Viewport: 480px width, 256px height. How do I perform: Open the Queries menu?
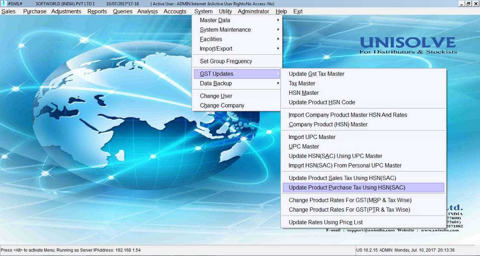[x=122, y=11]
